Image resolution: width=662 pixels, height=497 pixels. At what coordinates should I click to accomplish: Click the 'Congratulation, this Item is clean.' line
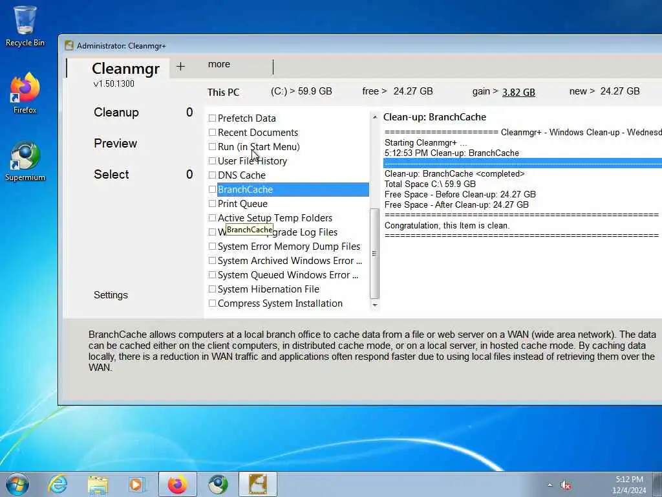click(447, 226)
